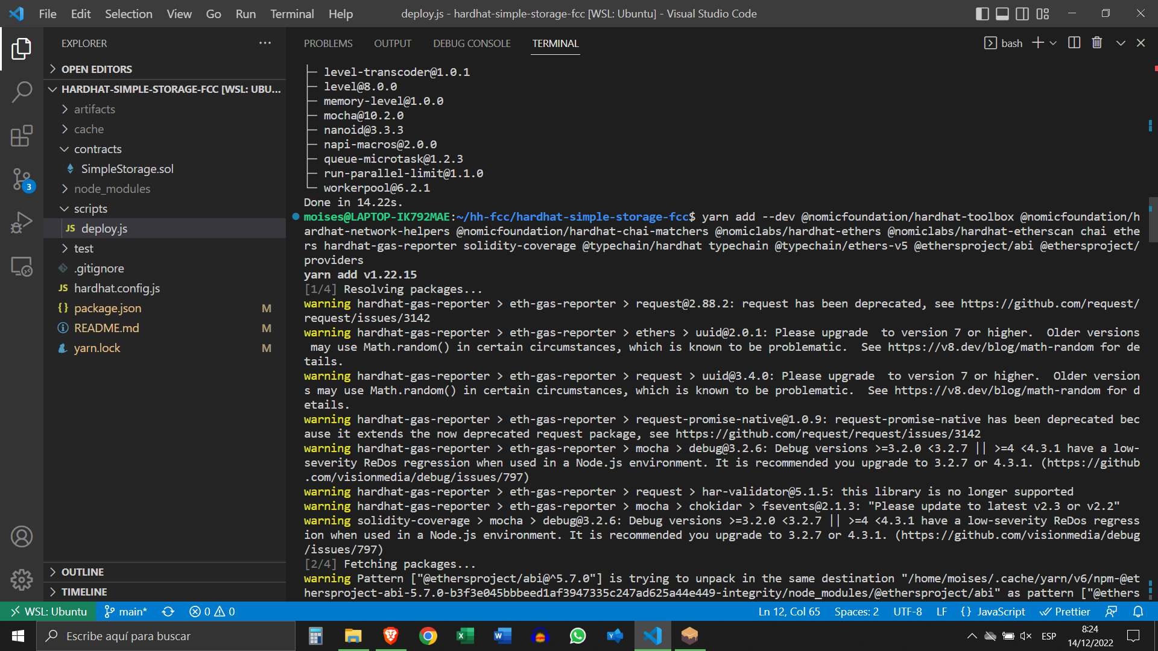
Task: Toggle the secondary side bar
Action: (1022, 13)
